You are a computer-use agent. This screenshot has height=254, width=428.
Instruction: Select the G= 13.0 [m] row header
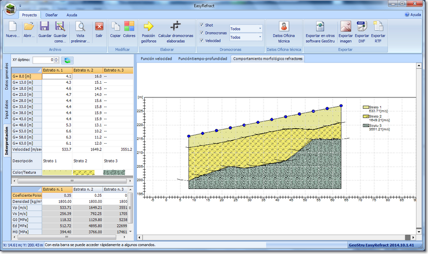27,82
